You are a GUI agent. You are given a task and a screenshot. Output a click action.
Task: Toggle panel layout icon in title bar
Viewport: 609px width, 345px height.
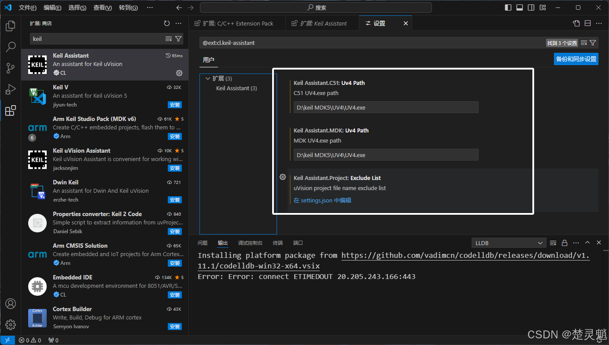[x=520, y=7]
